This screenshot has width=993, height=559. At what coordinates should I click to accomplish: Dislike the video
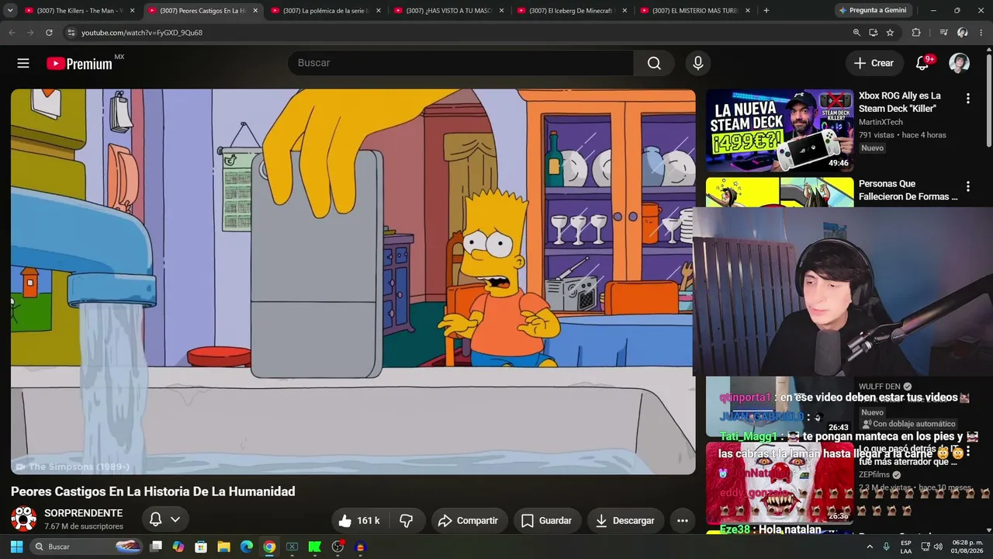coord(406,520)
